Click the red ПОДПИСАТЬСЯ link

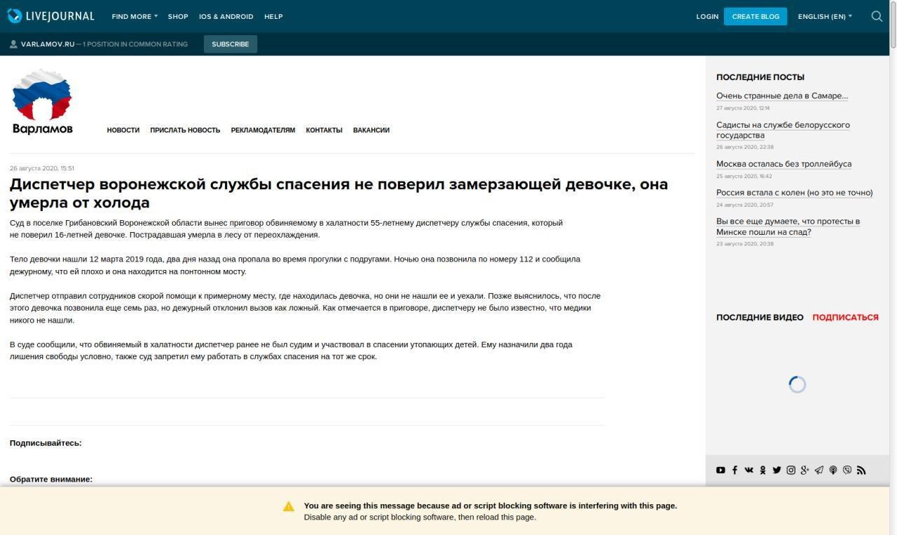click(x=845, y=318)
